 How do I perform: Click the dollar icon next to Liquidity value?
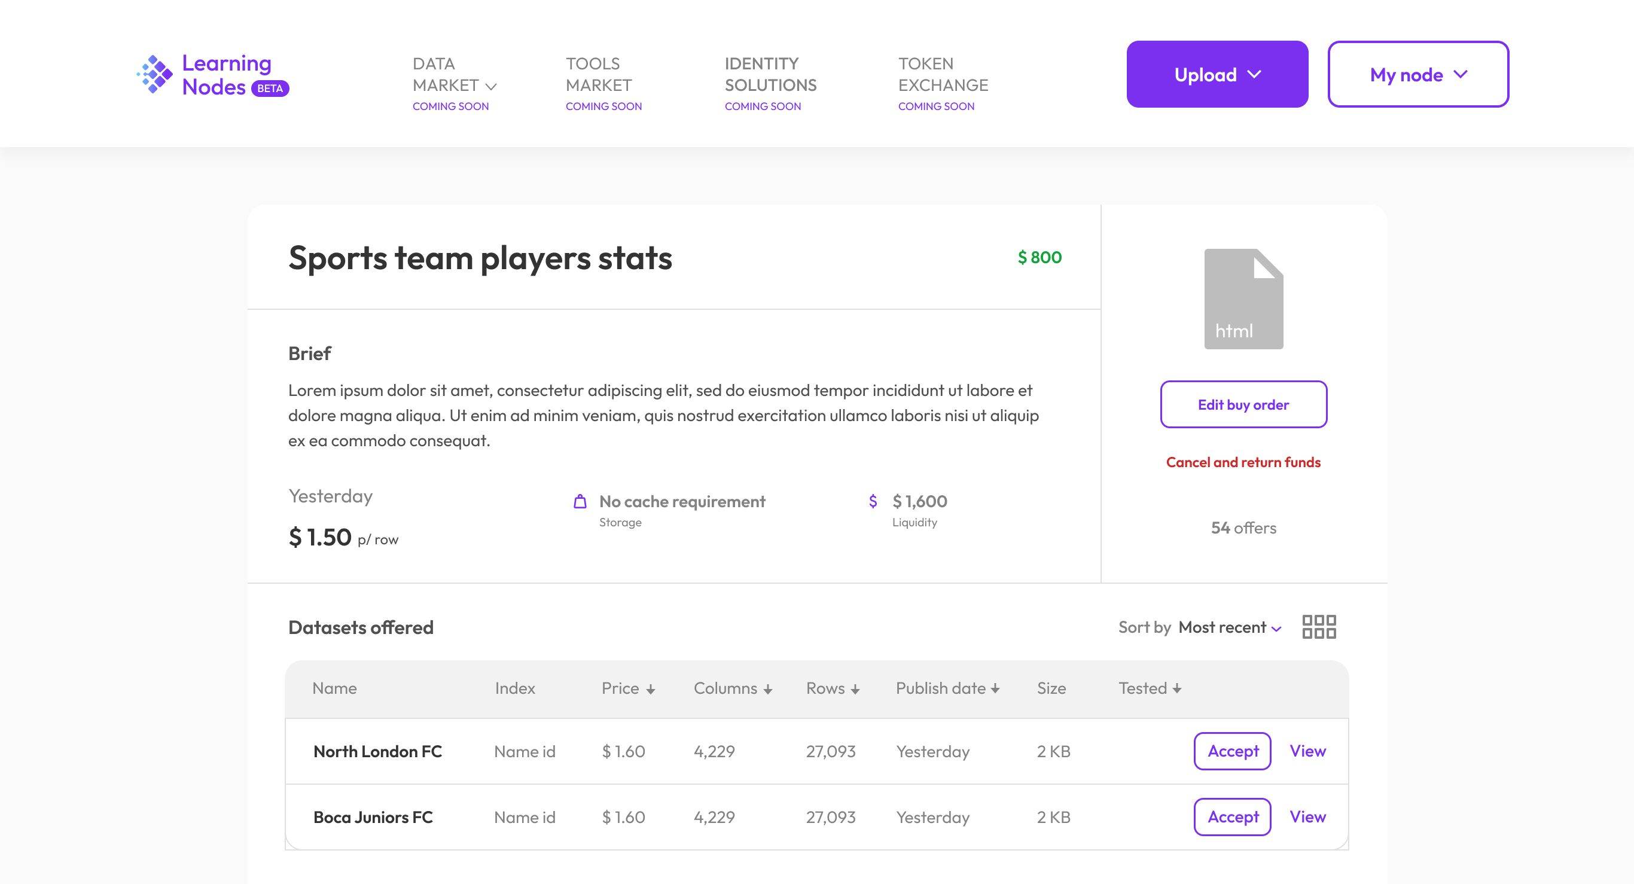coord(873,501)
